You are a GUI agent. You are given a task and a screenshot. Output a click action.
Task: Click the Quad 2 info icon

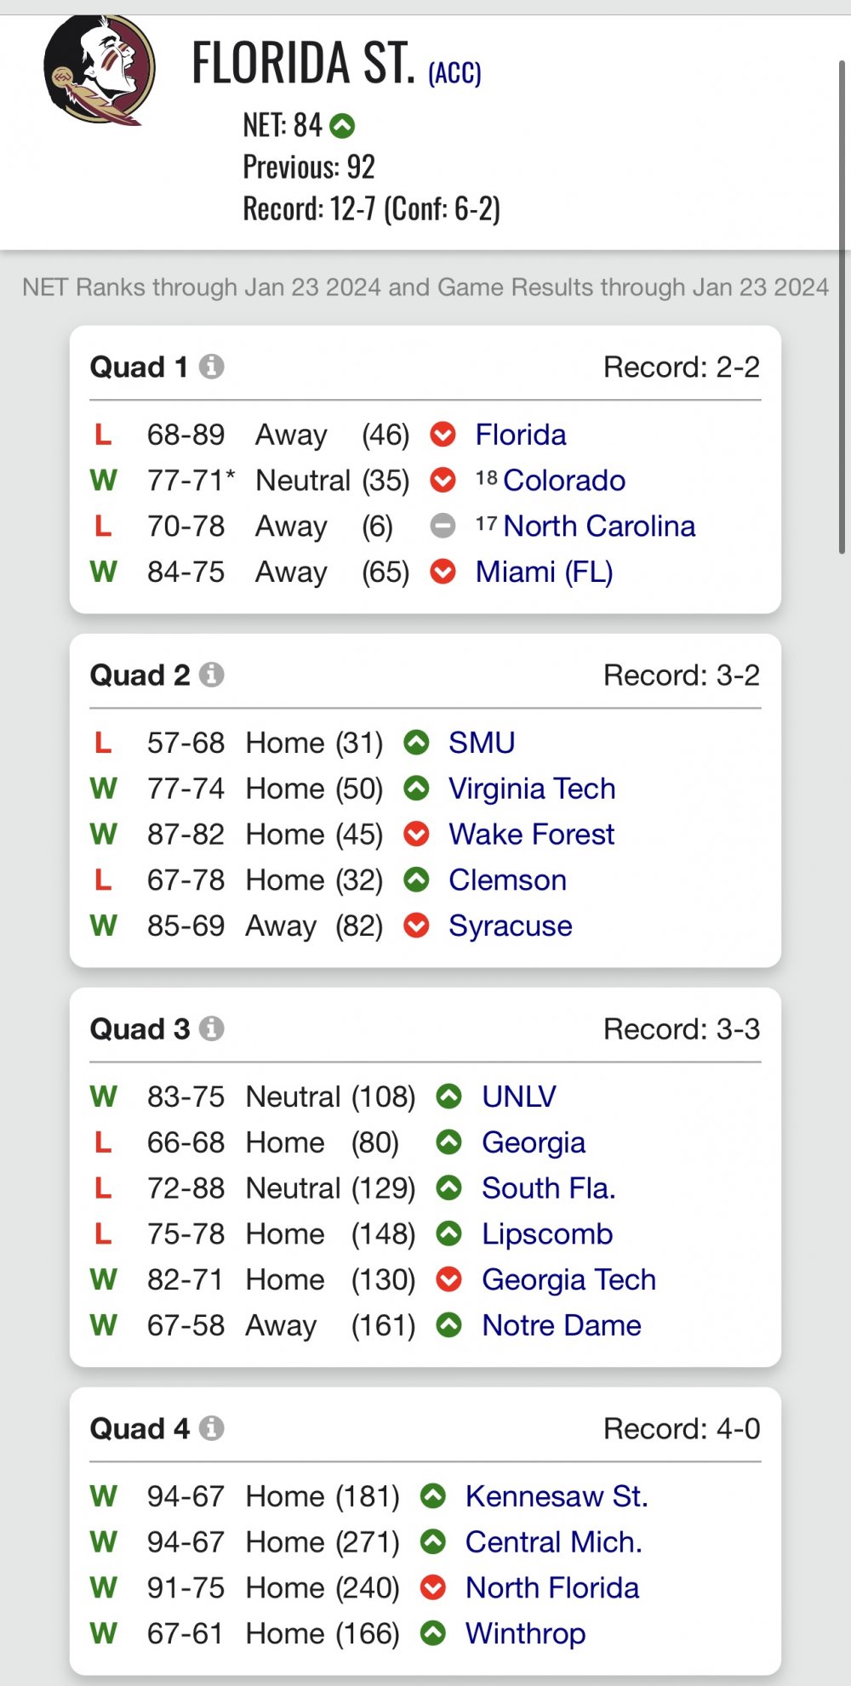[212, 675]
